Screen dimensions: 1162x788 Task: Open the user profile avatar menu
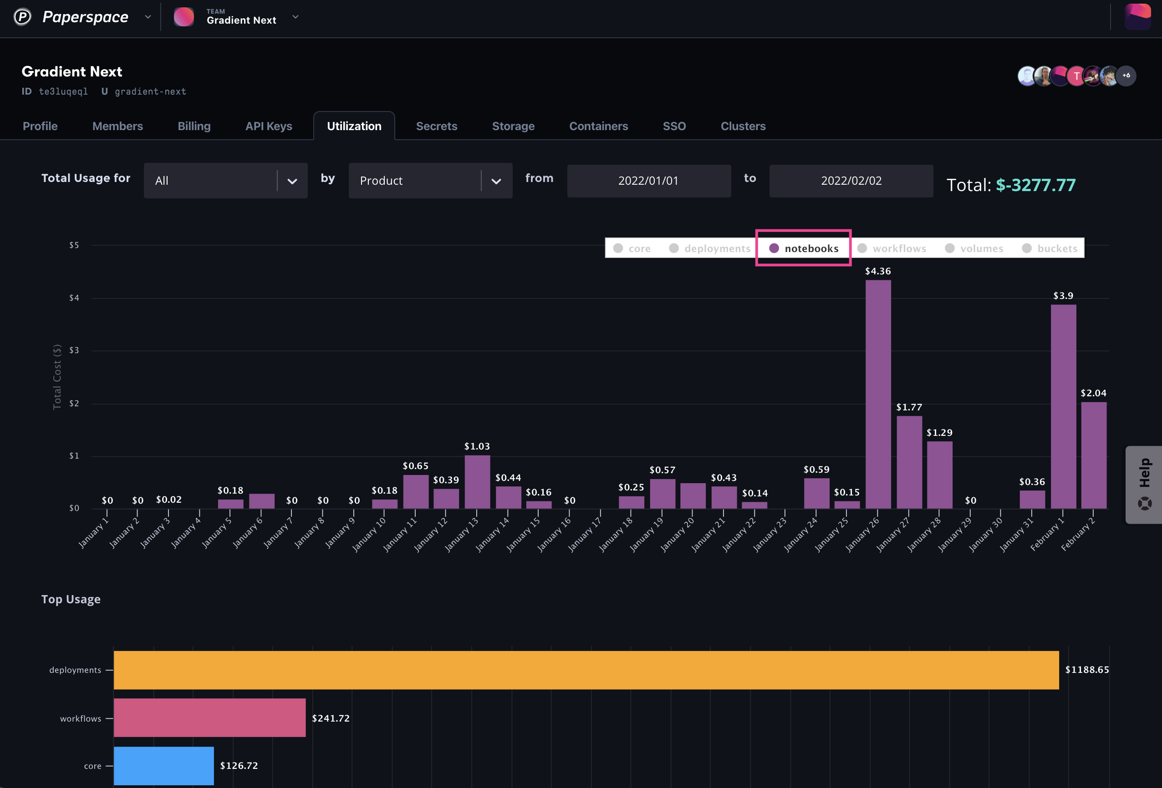pyautogui.click(x=1137, y=17)
